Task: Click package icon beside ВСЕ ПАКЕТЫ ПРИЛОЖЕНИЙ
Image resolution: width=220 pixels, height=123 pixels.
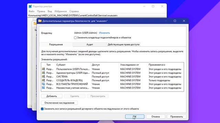Action: click(x=44, y=84)
